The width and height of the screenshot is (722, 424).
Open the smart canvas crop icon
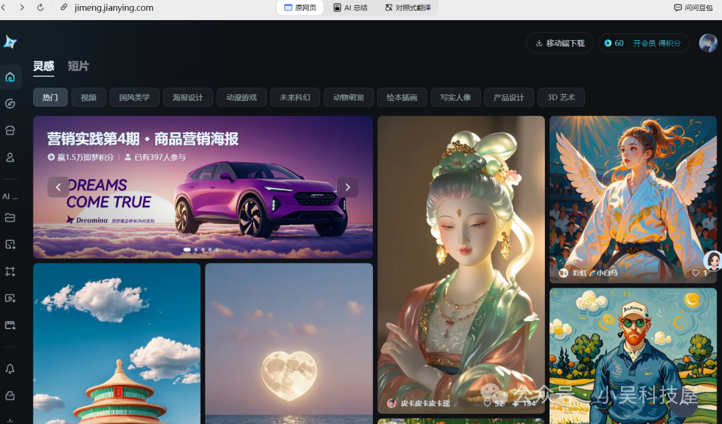click(x=10, y=271)
